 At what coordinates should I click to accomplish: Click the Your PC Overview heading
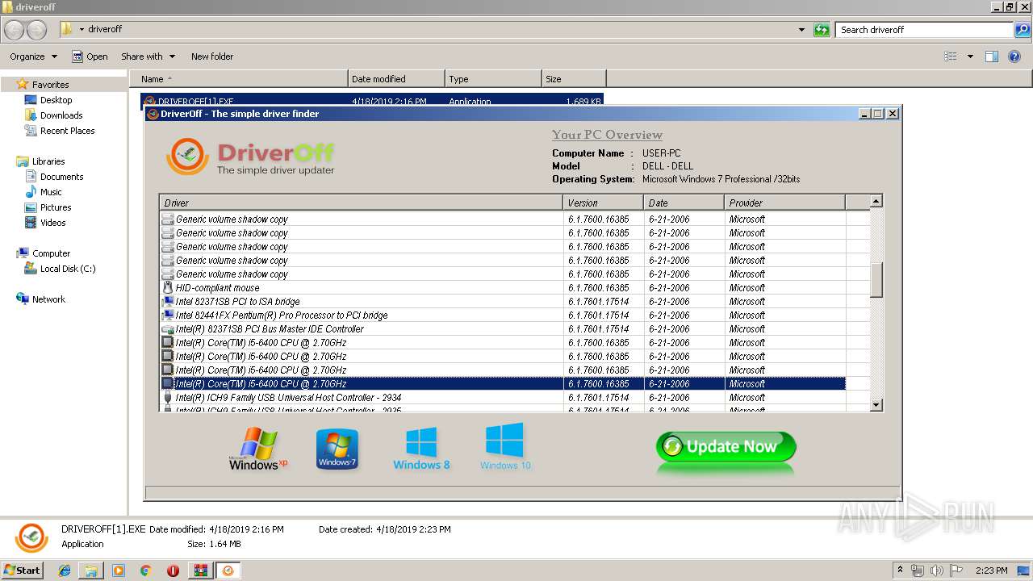pos(607,135)
